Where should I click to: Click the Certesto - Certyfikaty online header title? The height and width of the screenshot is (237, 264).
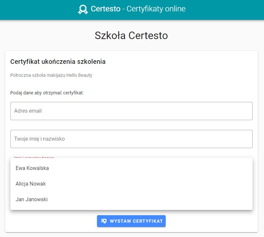pyautogui.click(x=138, y=9)
